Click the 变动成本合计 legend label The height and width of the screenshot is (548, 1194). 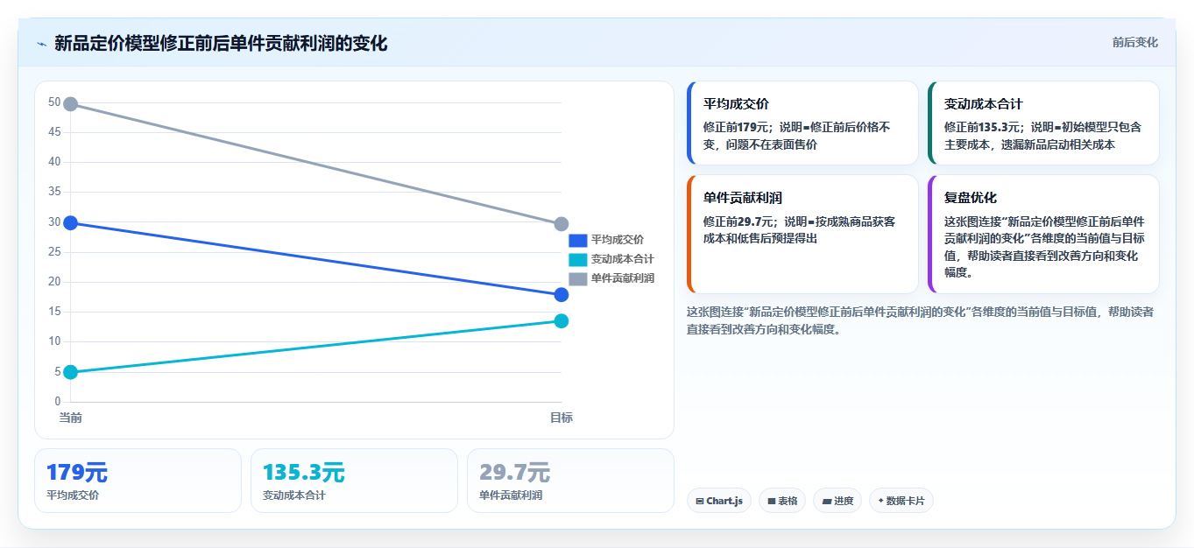pos(623,259)
